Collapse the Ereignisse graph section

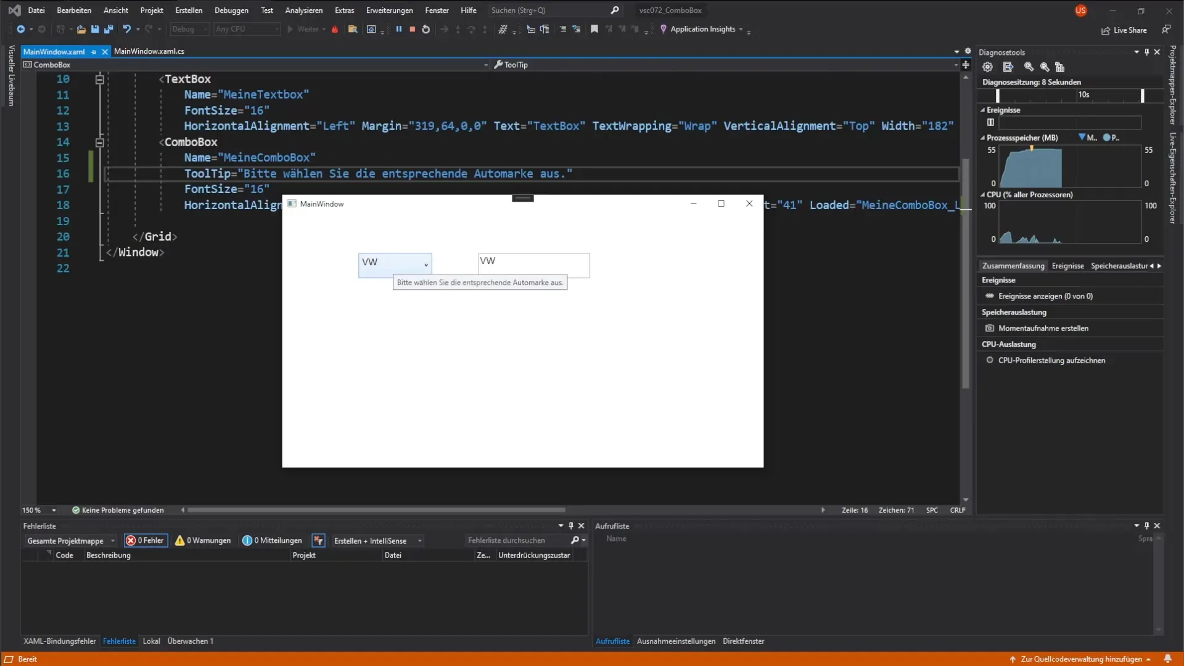coord(983,110)
